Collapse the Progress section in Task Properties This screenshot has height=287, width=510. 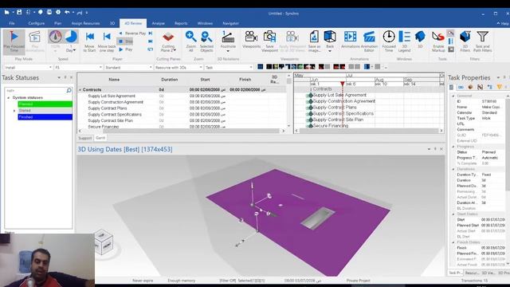(453, 147)
